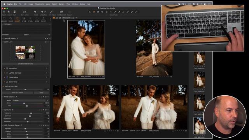Click the Match Look reference images grid
Image resolution: width=249 pixels, height=140 pixels.
pyautogui.click(x=25, y=52)
